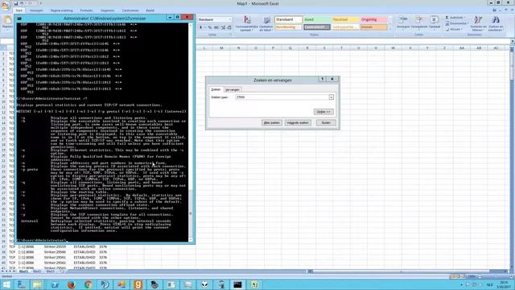
Task: Switch to Excel taskbar icon
Action: coord(254,284)
